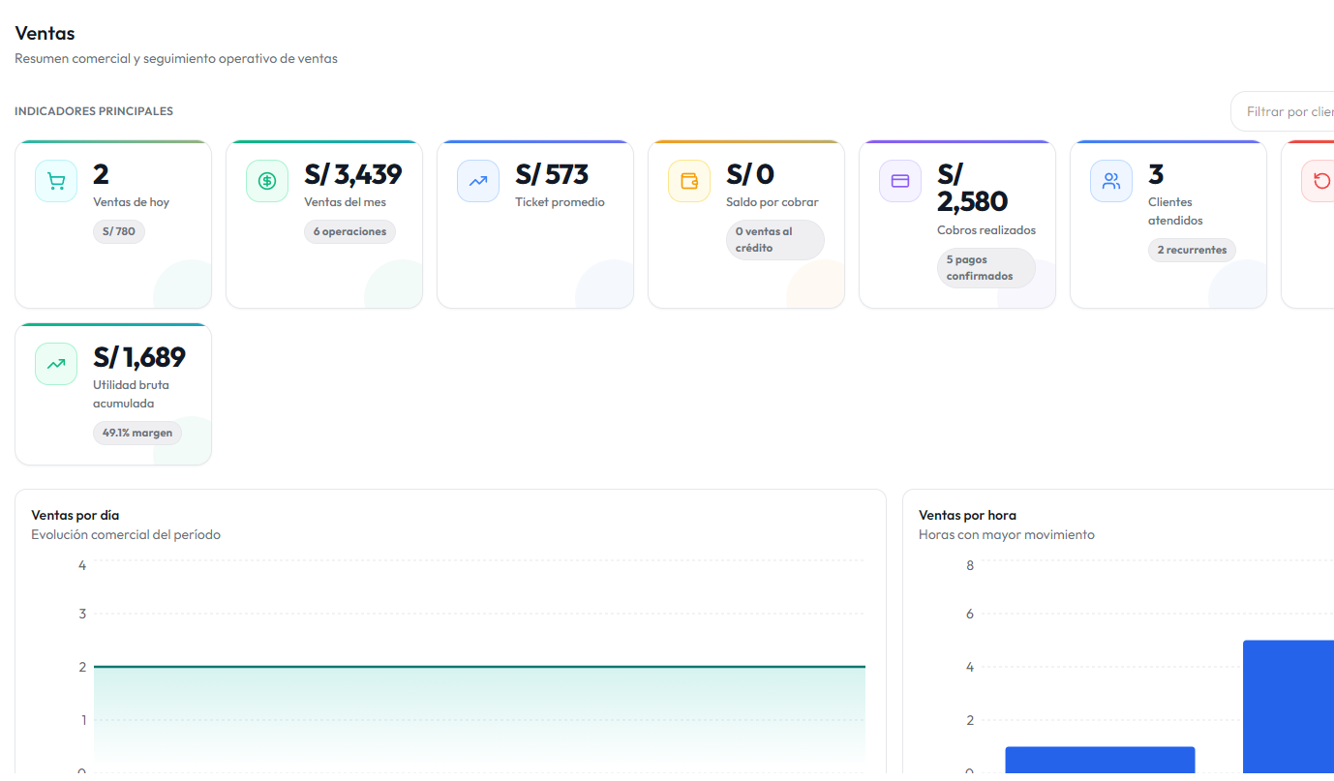Click the Ventas del mes label
This screenshot has width=1334, height=781.
(345, 202)
